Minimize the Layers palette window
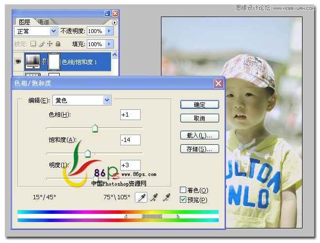Screen dimensions: 320x243 (107, 14)
